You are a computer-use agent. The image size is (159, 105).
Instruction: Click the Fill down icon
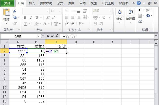pos(140,16)
